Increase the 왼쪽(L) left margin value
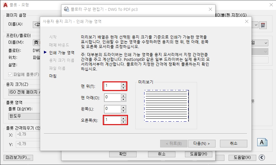This screenshot has width=276, height=165. [124, 108]
